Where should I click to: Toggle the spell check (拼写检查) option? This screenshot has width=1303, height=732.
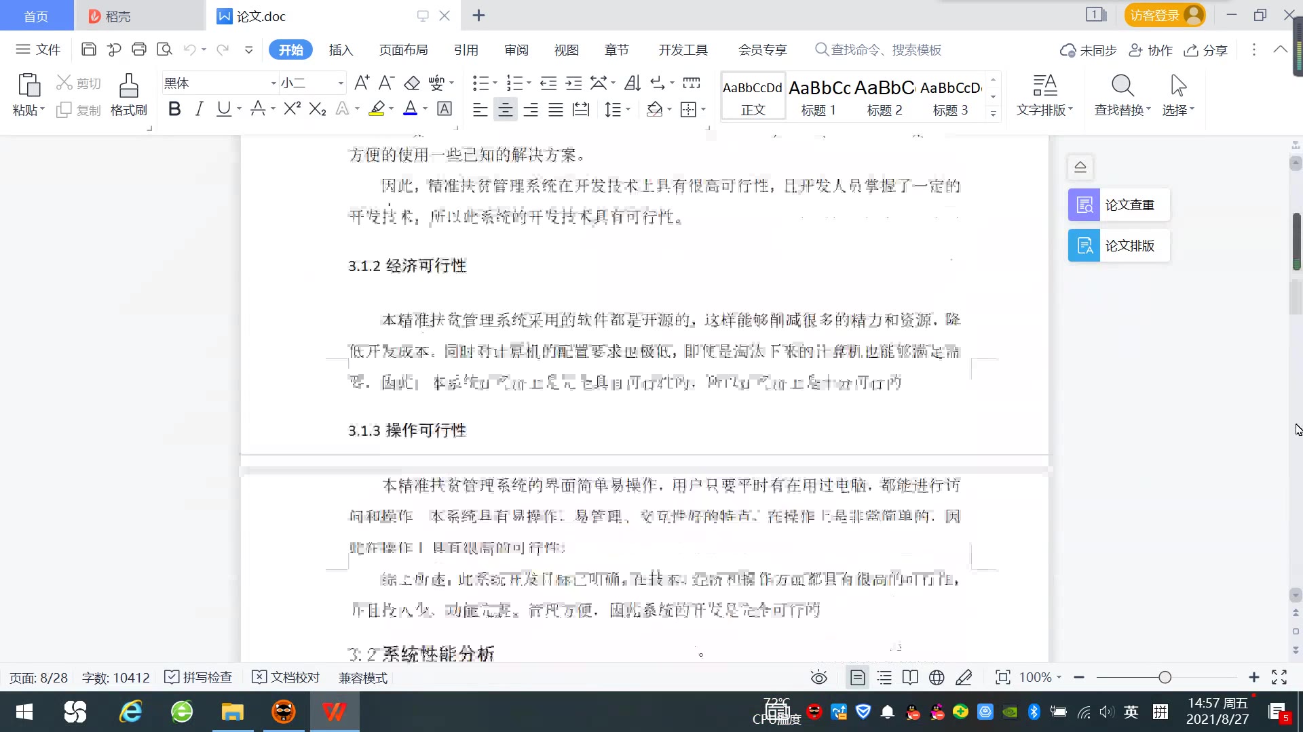(x=199, y=677)
